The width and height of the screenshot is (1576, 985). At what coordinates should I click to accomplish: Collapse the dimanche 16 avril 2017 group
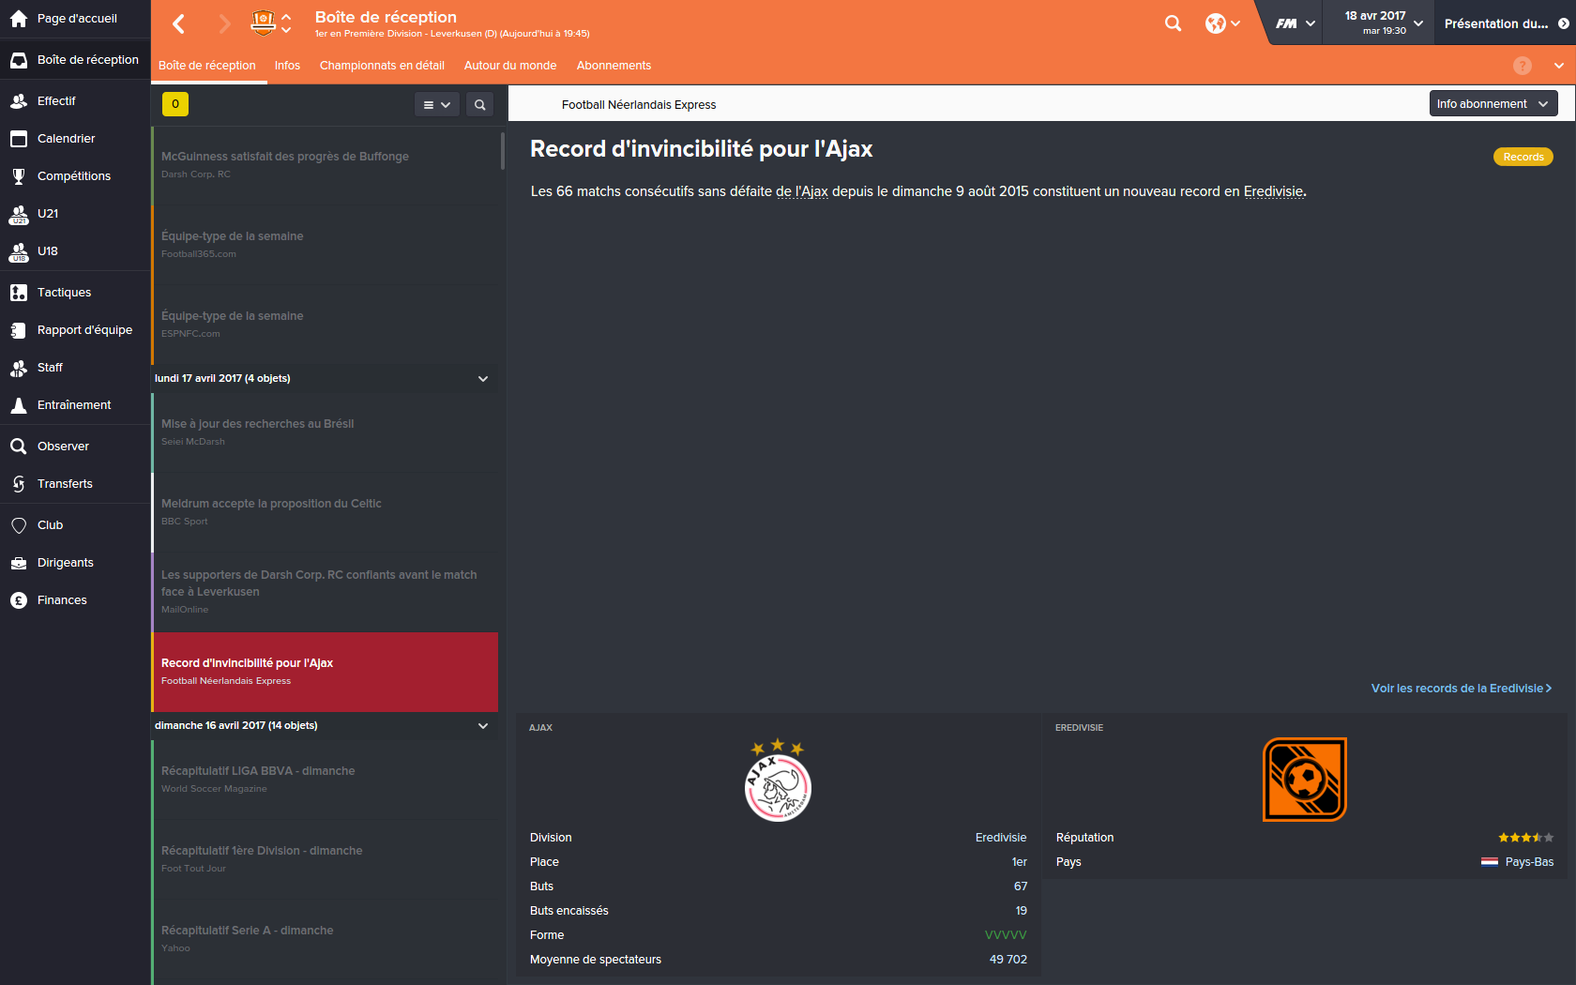[x=483, y=726]
